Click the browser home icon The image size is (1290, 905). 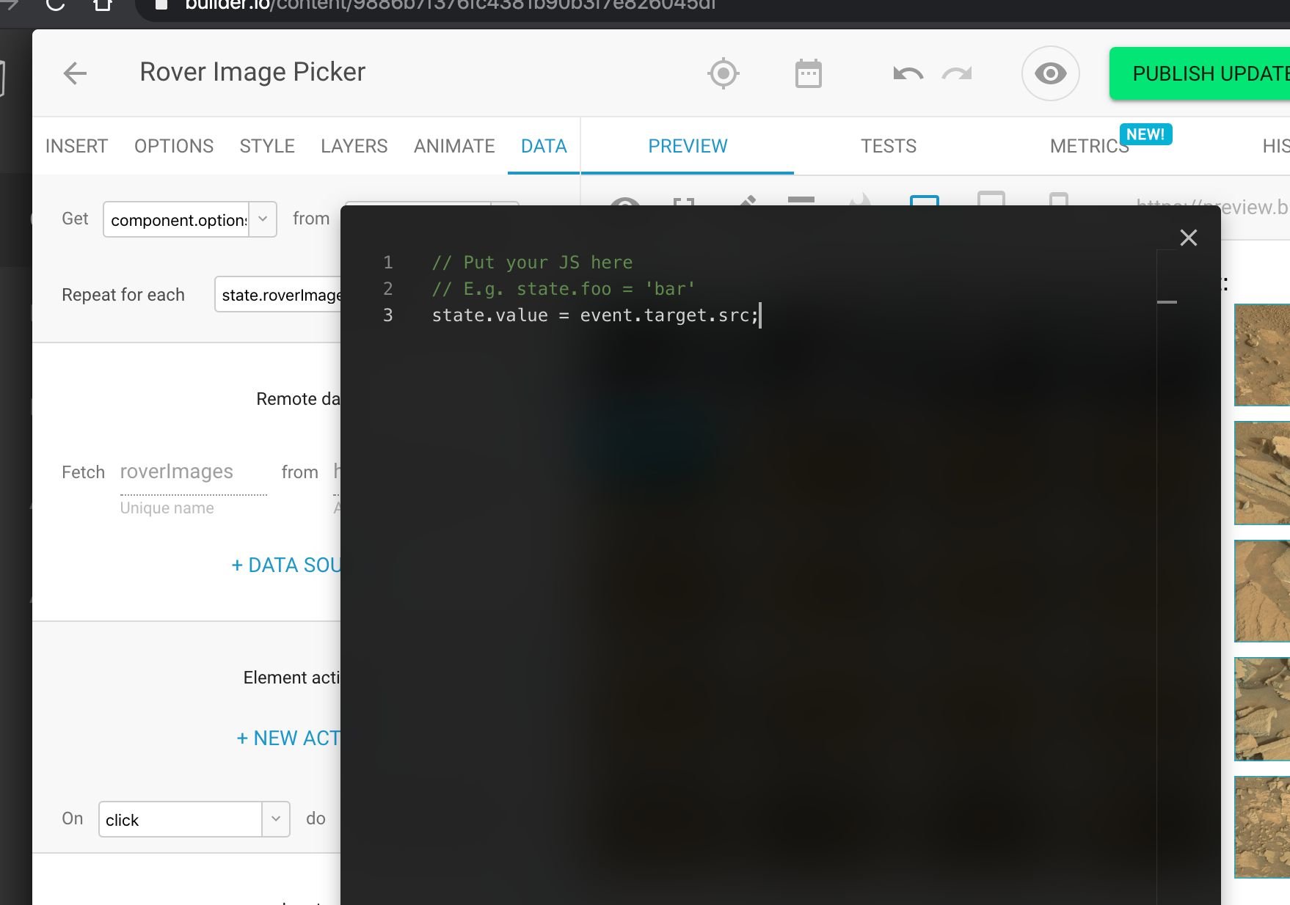point(103,4)
